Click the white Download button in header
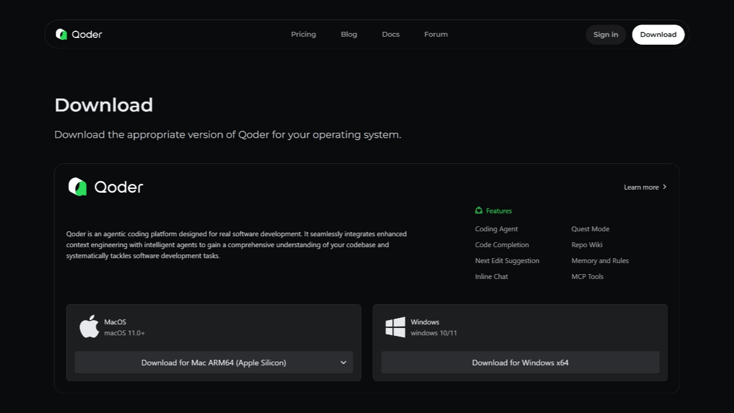 (x=658, y=34)
